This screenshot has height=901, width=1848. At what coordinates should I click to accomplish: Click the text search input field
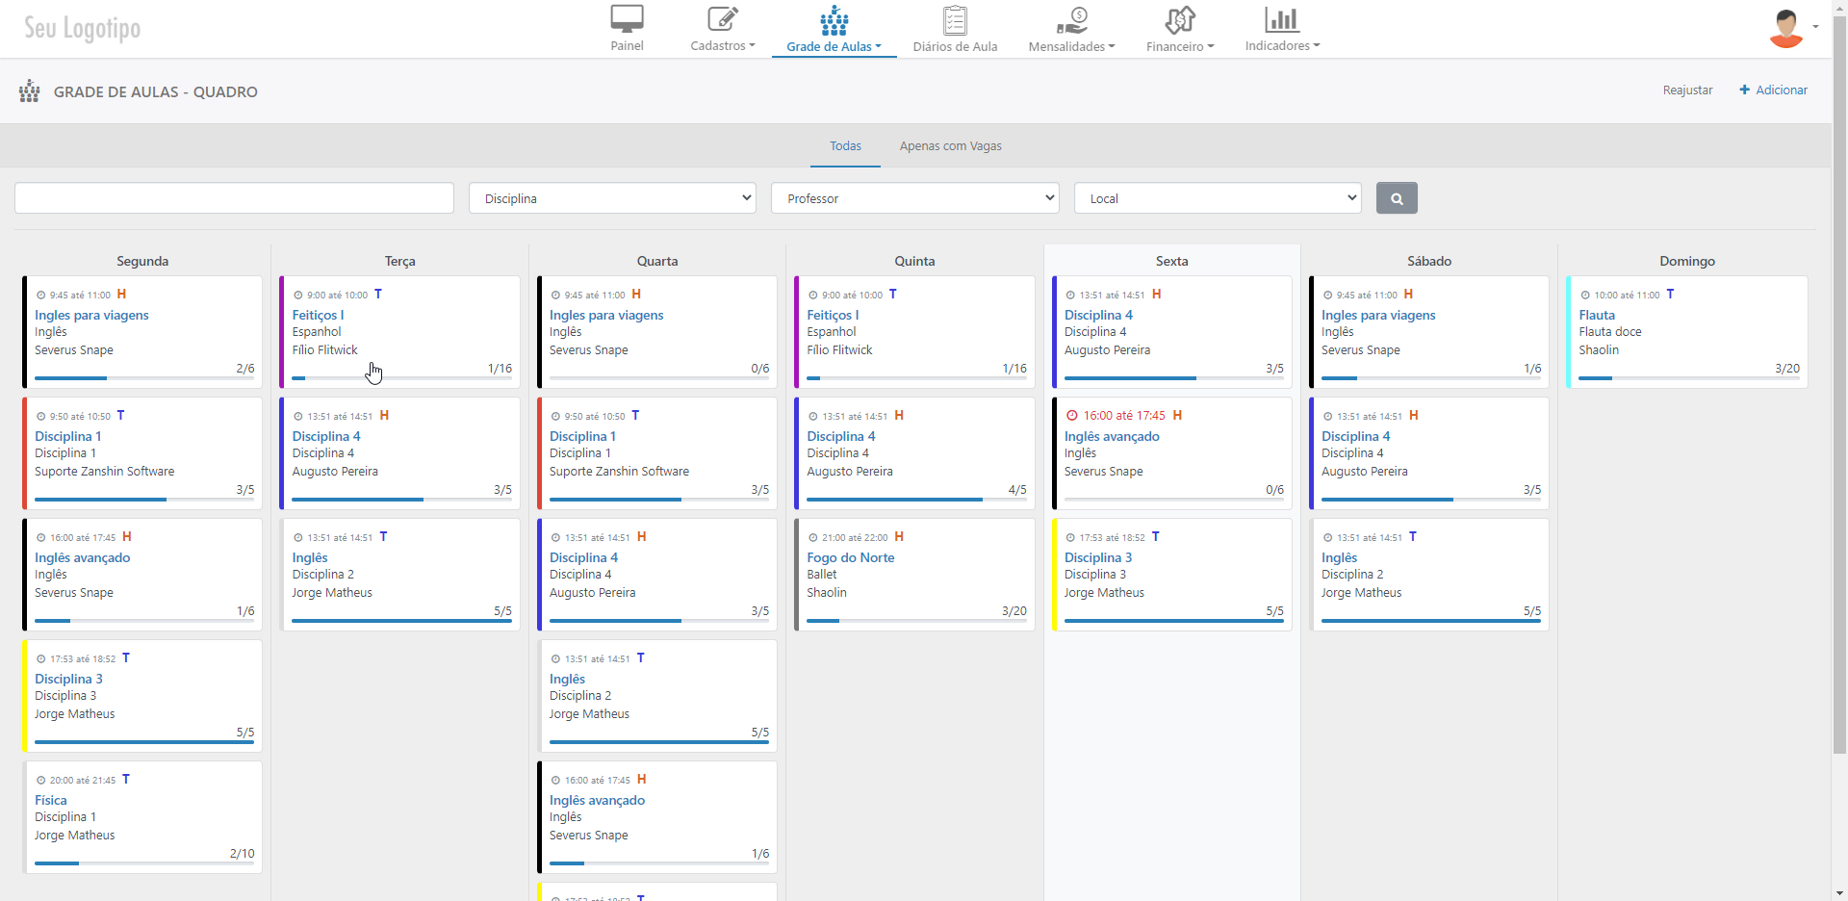234,198
